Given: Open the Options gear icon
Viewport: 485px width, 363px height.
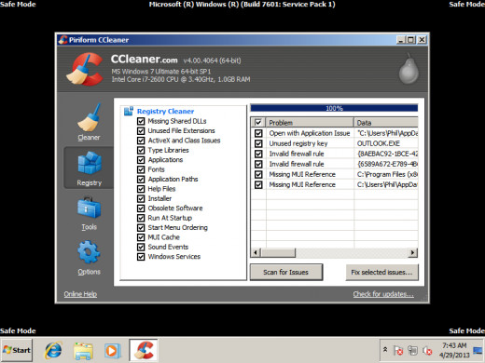Looking at the screenshot, I should (89, 252).
